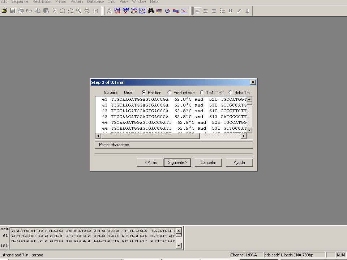
Task: Select the Product size radio button
Action: pyautogui.click(x=169, y=92)
